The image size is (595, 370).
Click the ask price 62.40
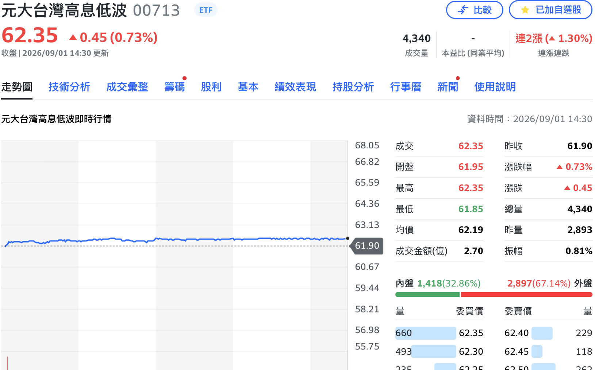click(517, 333)
